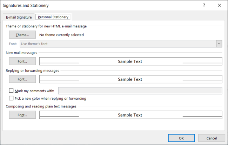Check Pick a new color when replying or forwarding
The image size is (228, 145).
pos(11,98)
